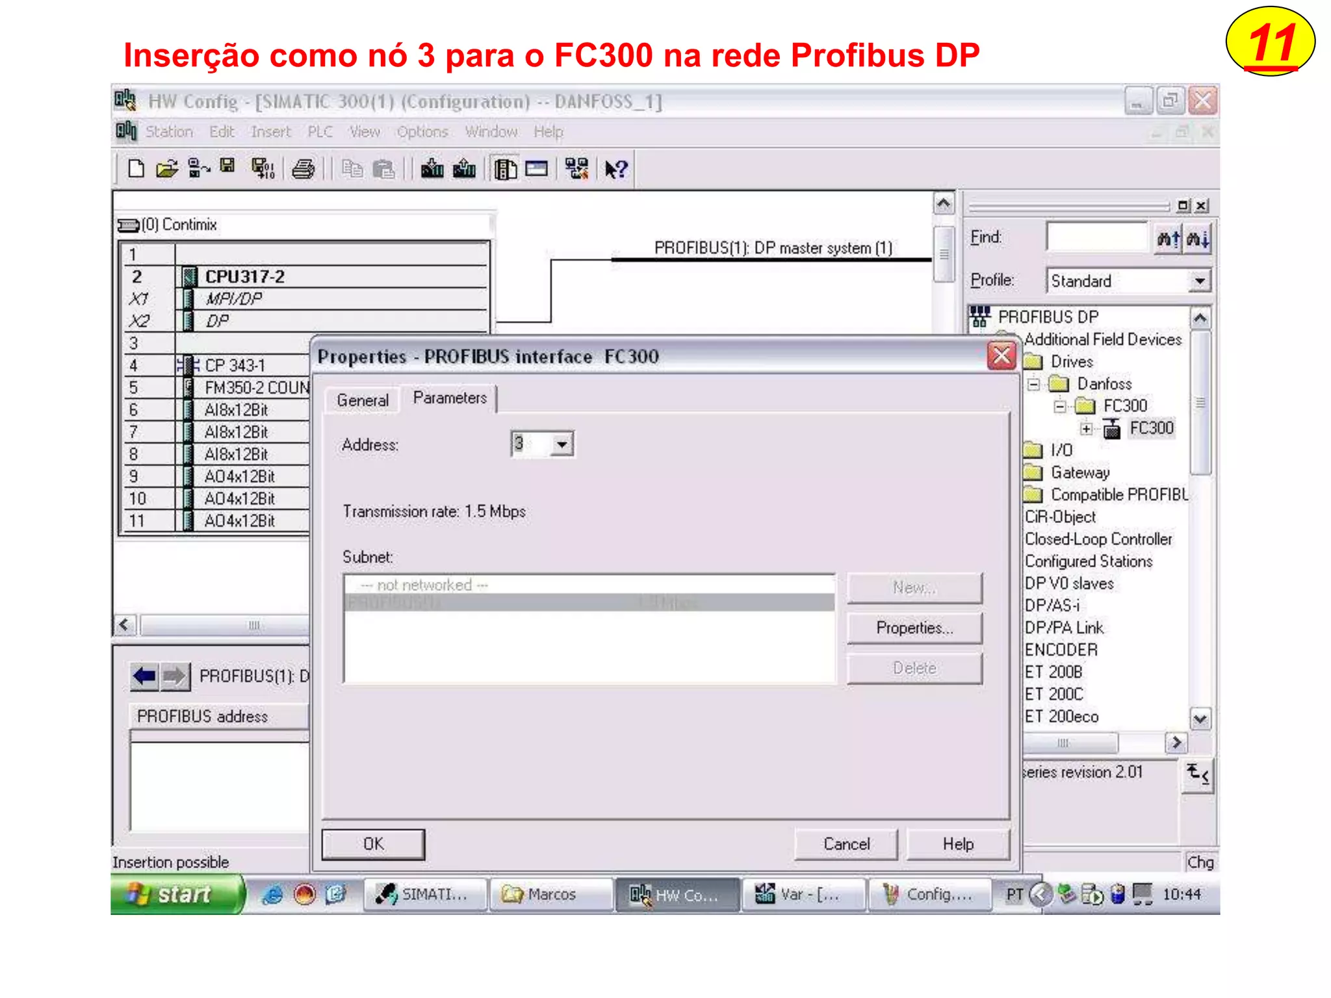Open the PLC menu
The height and width of the screenshot is (998, 1331).
[x=320, y=132]
